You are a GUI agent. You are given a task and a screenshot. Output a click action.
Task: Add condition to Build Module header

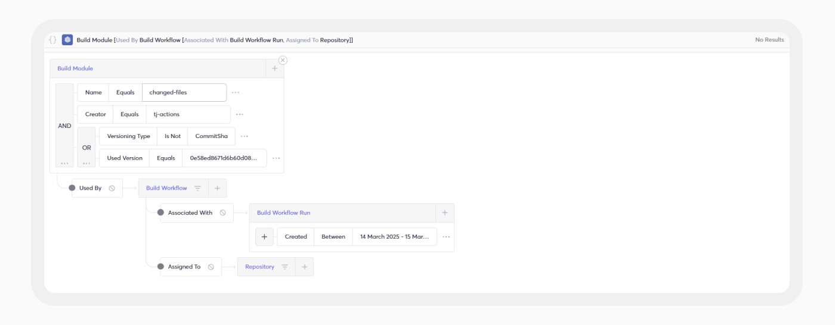coord(274,68)
